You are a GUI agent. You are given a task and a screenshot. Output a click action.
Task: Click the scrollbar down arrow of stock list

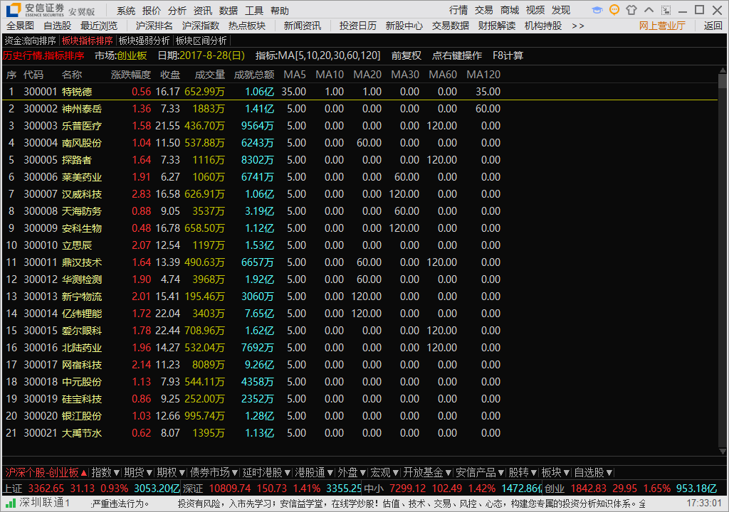click(723, 451)
